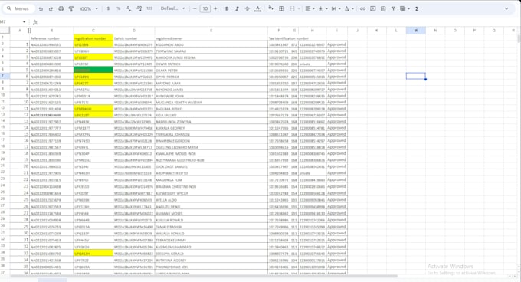The height and width of the screenshot is (282, 521).
Task: Open the Default font dropdown
Action: 172,8
